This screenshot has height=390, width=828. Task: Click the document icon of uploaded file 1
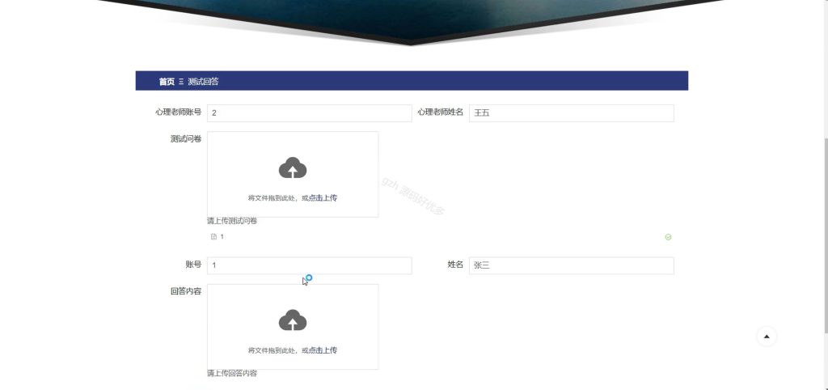[213, 237]
